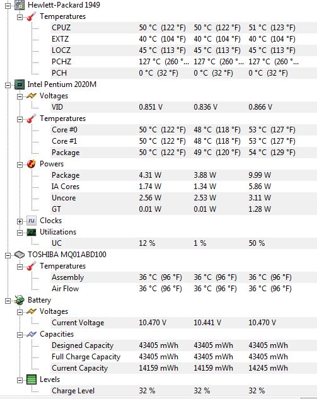Click the green Levels icon
Viewport: 317px width, 399px height.
(x=32, y=379)
